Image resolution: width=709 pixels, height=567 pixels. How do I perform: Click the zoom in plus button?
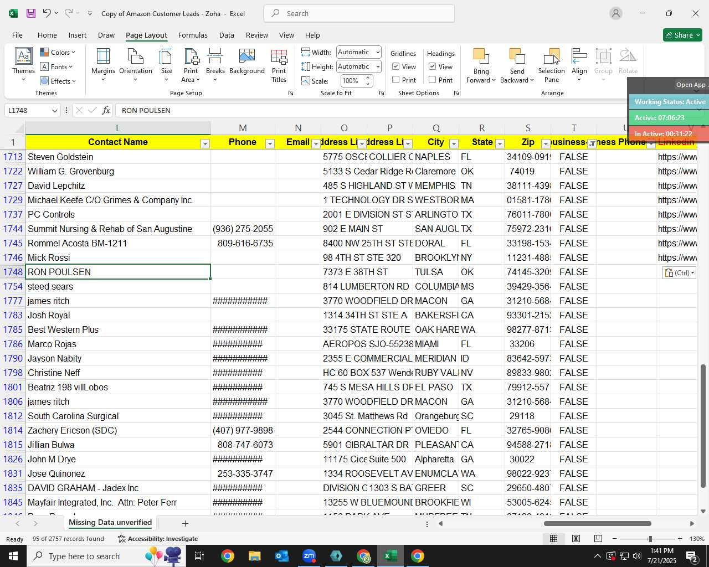(x=680, y=539)
